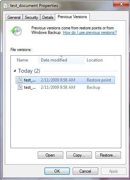The image size is (130, 180).
Task: Confirm with the OK button
Action: coord(57,171)
